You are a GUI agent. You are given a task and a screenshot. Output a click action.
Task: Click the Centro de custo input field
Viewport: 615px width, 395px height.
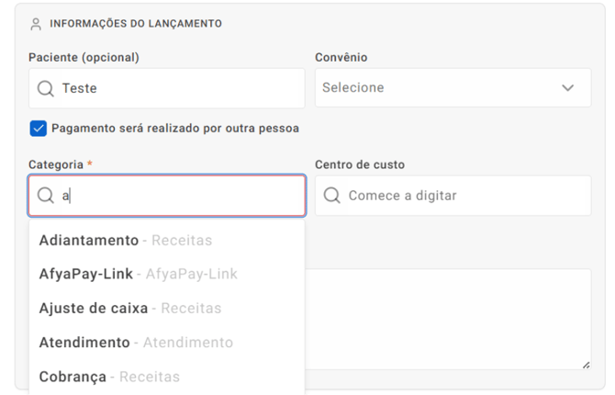pyautogui.click(x=453, y=196)
